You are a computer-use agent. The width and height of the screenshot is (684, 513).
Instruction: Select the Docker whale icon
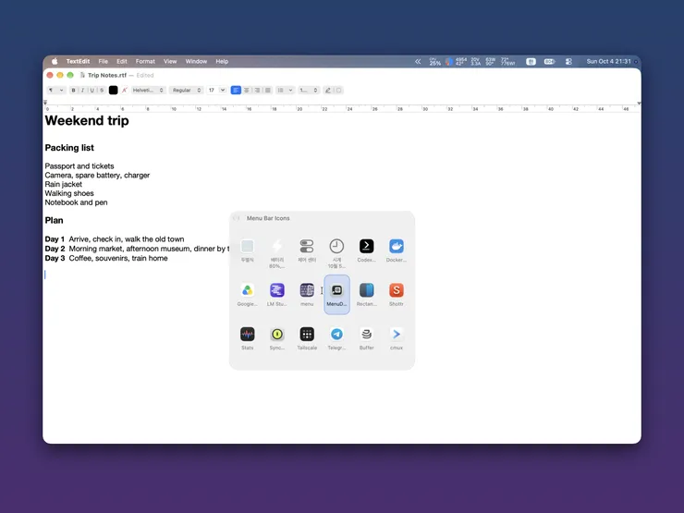click(x=397, y=247)
